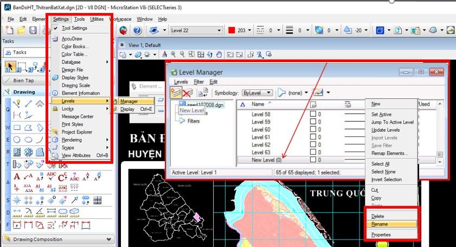Click the Place Text 'A' tool
Image resolution: width=456 pixels, height=247 pixels.
[16, 177]
